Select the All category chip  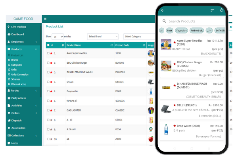[x=162, y=31]
